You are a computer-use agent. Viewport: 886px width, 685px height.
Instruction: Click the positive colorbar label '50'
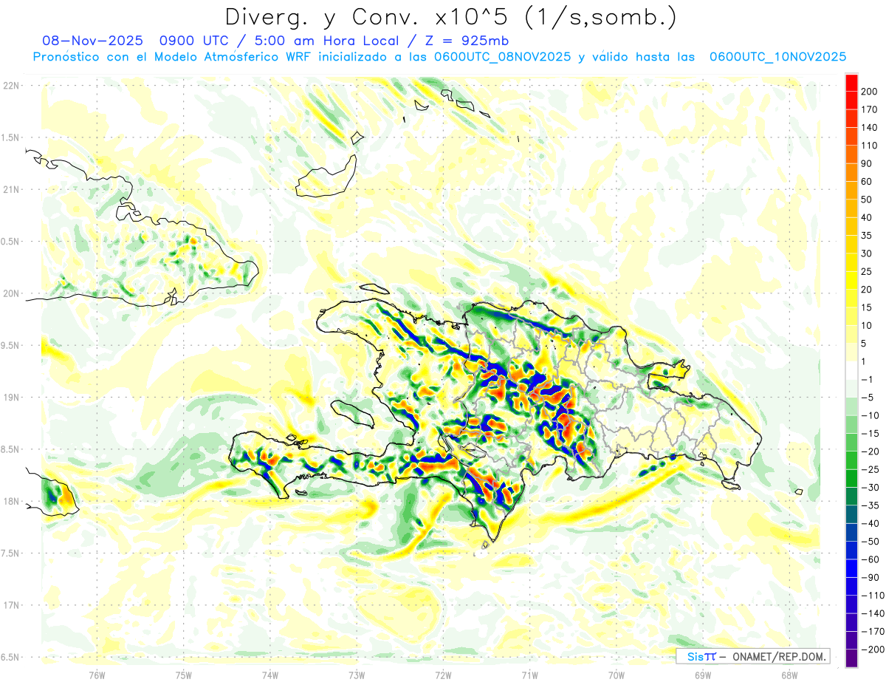tap(868, 200)
